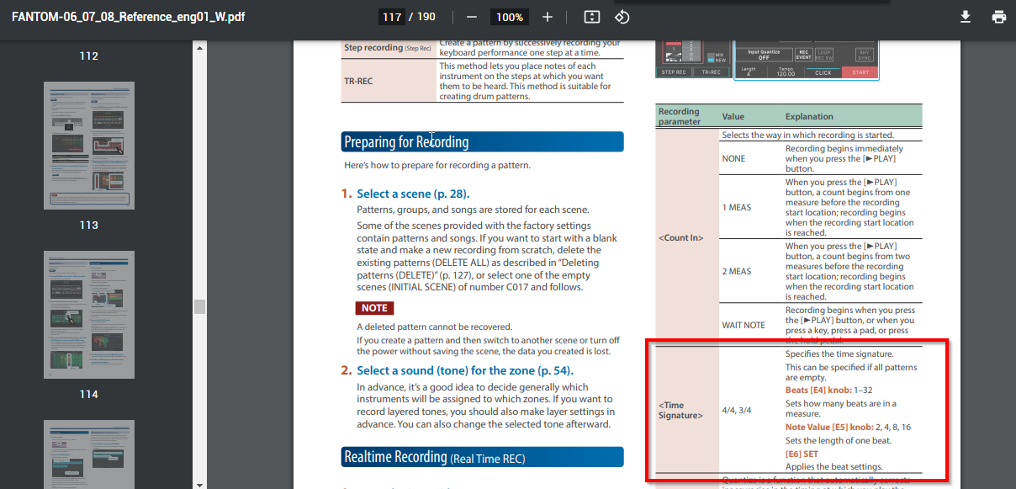Open the page 114 thumbnail
1016x489 pixels.
tap(89, 314)
